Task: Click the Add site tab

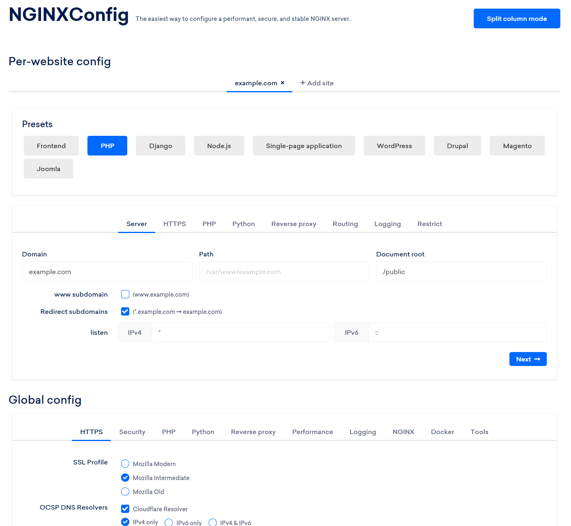Action: pyautogui.click(x=316, y=83)
